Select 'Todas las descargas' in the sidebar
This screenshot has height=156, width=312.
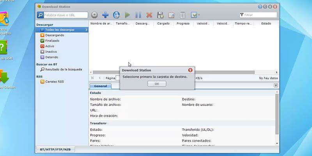click(x=62, y=30)
